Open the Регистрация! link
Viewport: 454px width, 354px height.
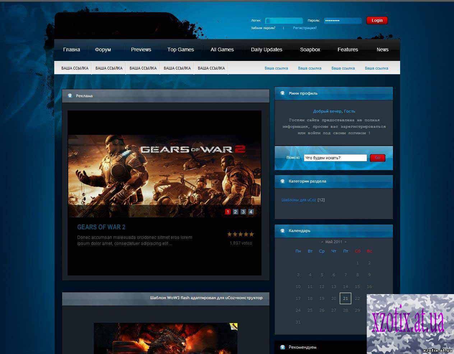(305, 28)
